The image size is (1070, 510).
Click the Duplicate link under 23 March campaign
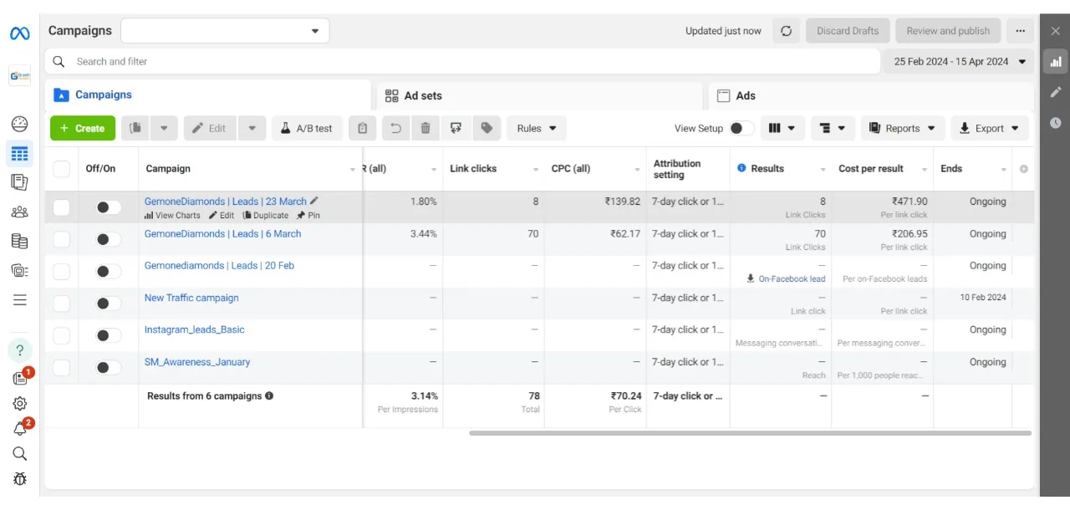[265, 216]
